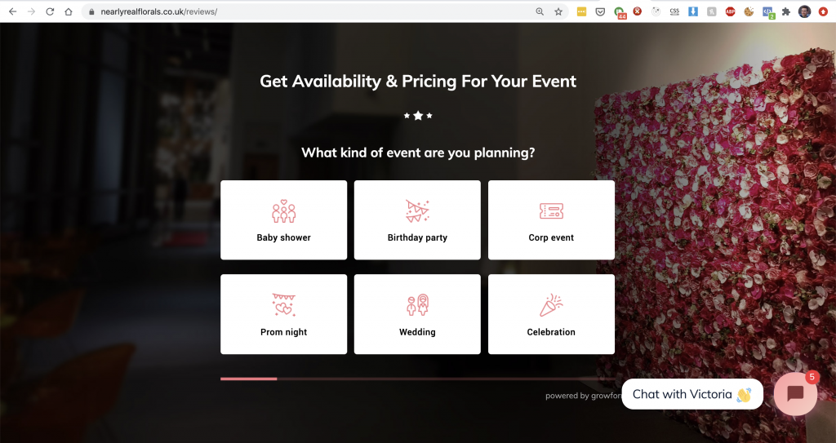Select the Baby shower event option
836x443 pixels.
283,220
